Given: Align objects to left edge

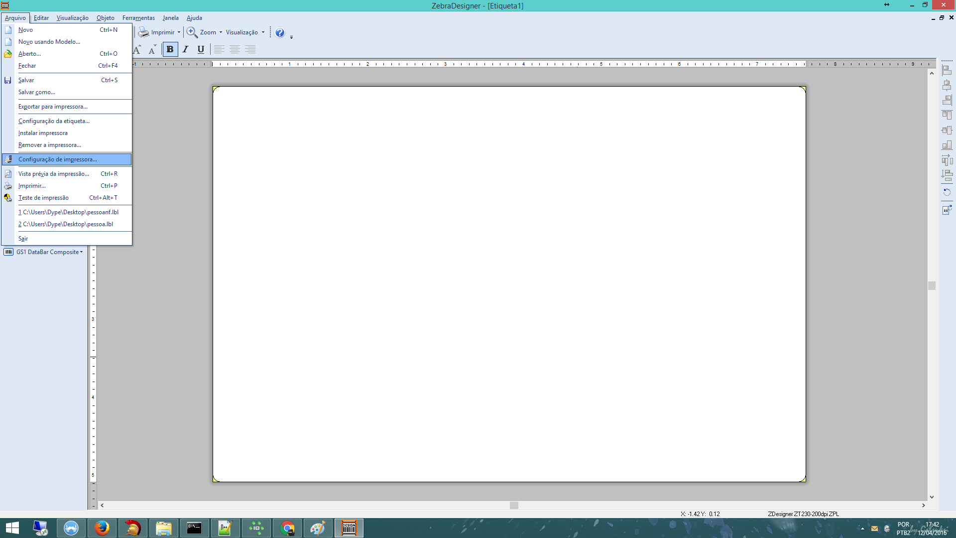Looking at the screenshot, I should coord(947,70).
